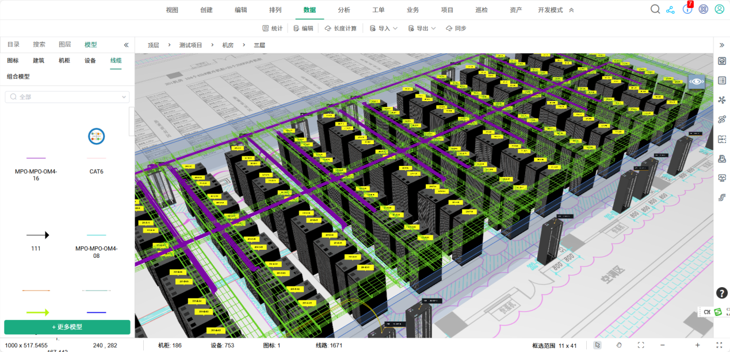
Task: Open the four-square apps grid icon
Action: [x=703, y=10]
